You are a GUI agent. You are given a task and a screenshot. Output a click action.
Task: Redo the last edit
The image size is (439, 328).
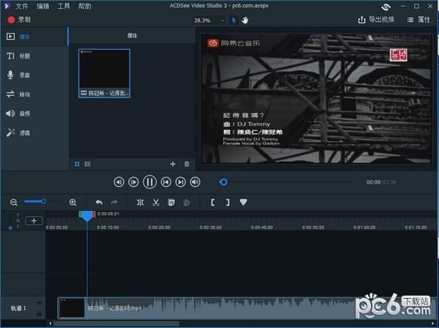[x=114, y=202]
